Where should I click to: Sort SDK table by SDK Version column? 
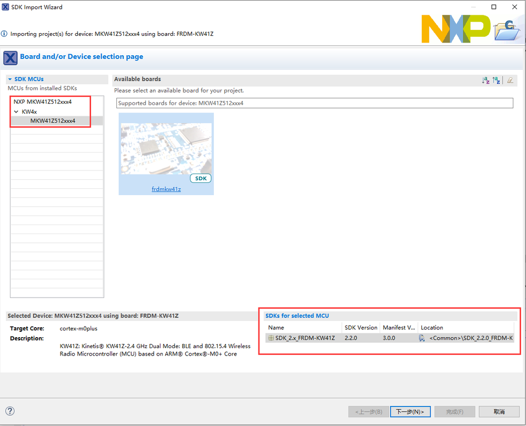pyautogui.click(x=361, y=328)
